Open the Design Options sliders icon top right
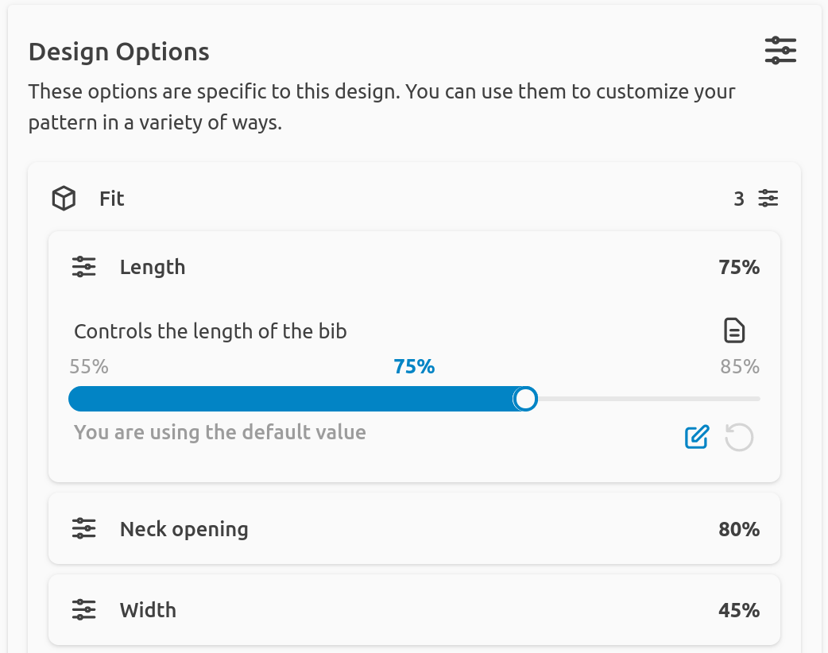This screenshot has height=653, width=828. 780,50
